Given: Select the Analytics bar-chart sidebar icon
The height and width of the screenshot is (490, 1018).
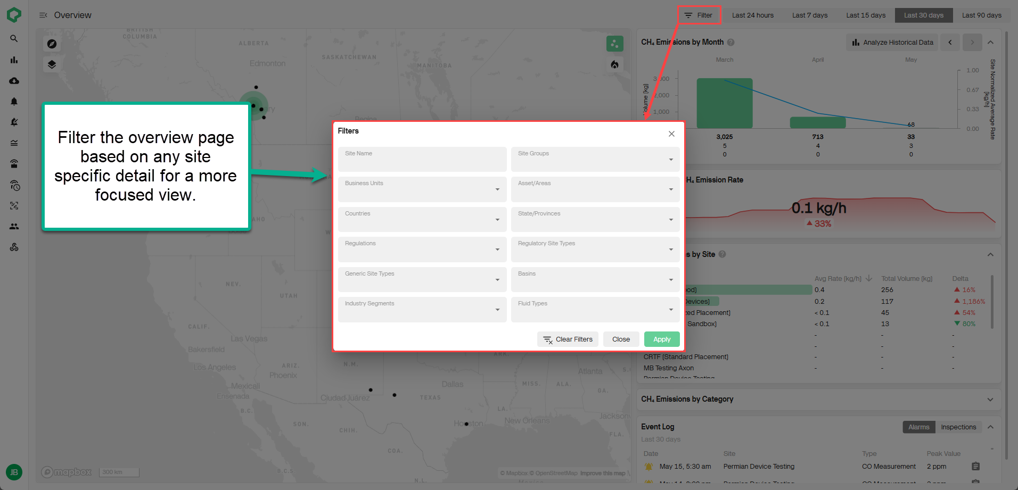Looking at the screenshot, I should [x=14, y=60].
